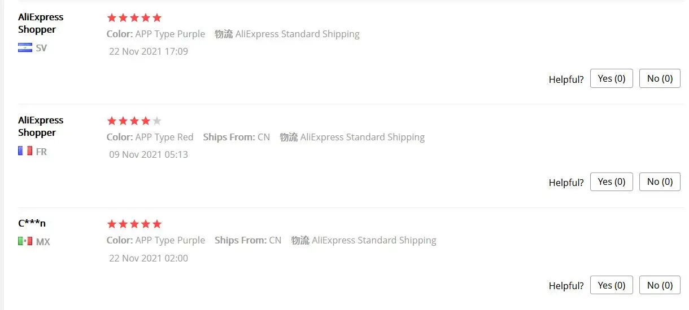
Task: Mark SV shopper's review helpful with Yes
Action: coord(612,78)
